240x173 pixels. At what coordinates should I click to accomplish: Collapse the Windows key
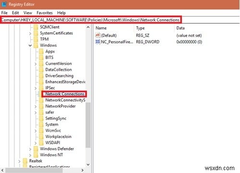click(x=30, y=46)
